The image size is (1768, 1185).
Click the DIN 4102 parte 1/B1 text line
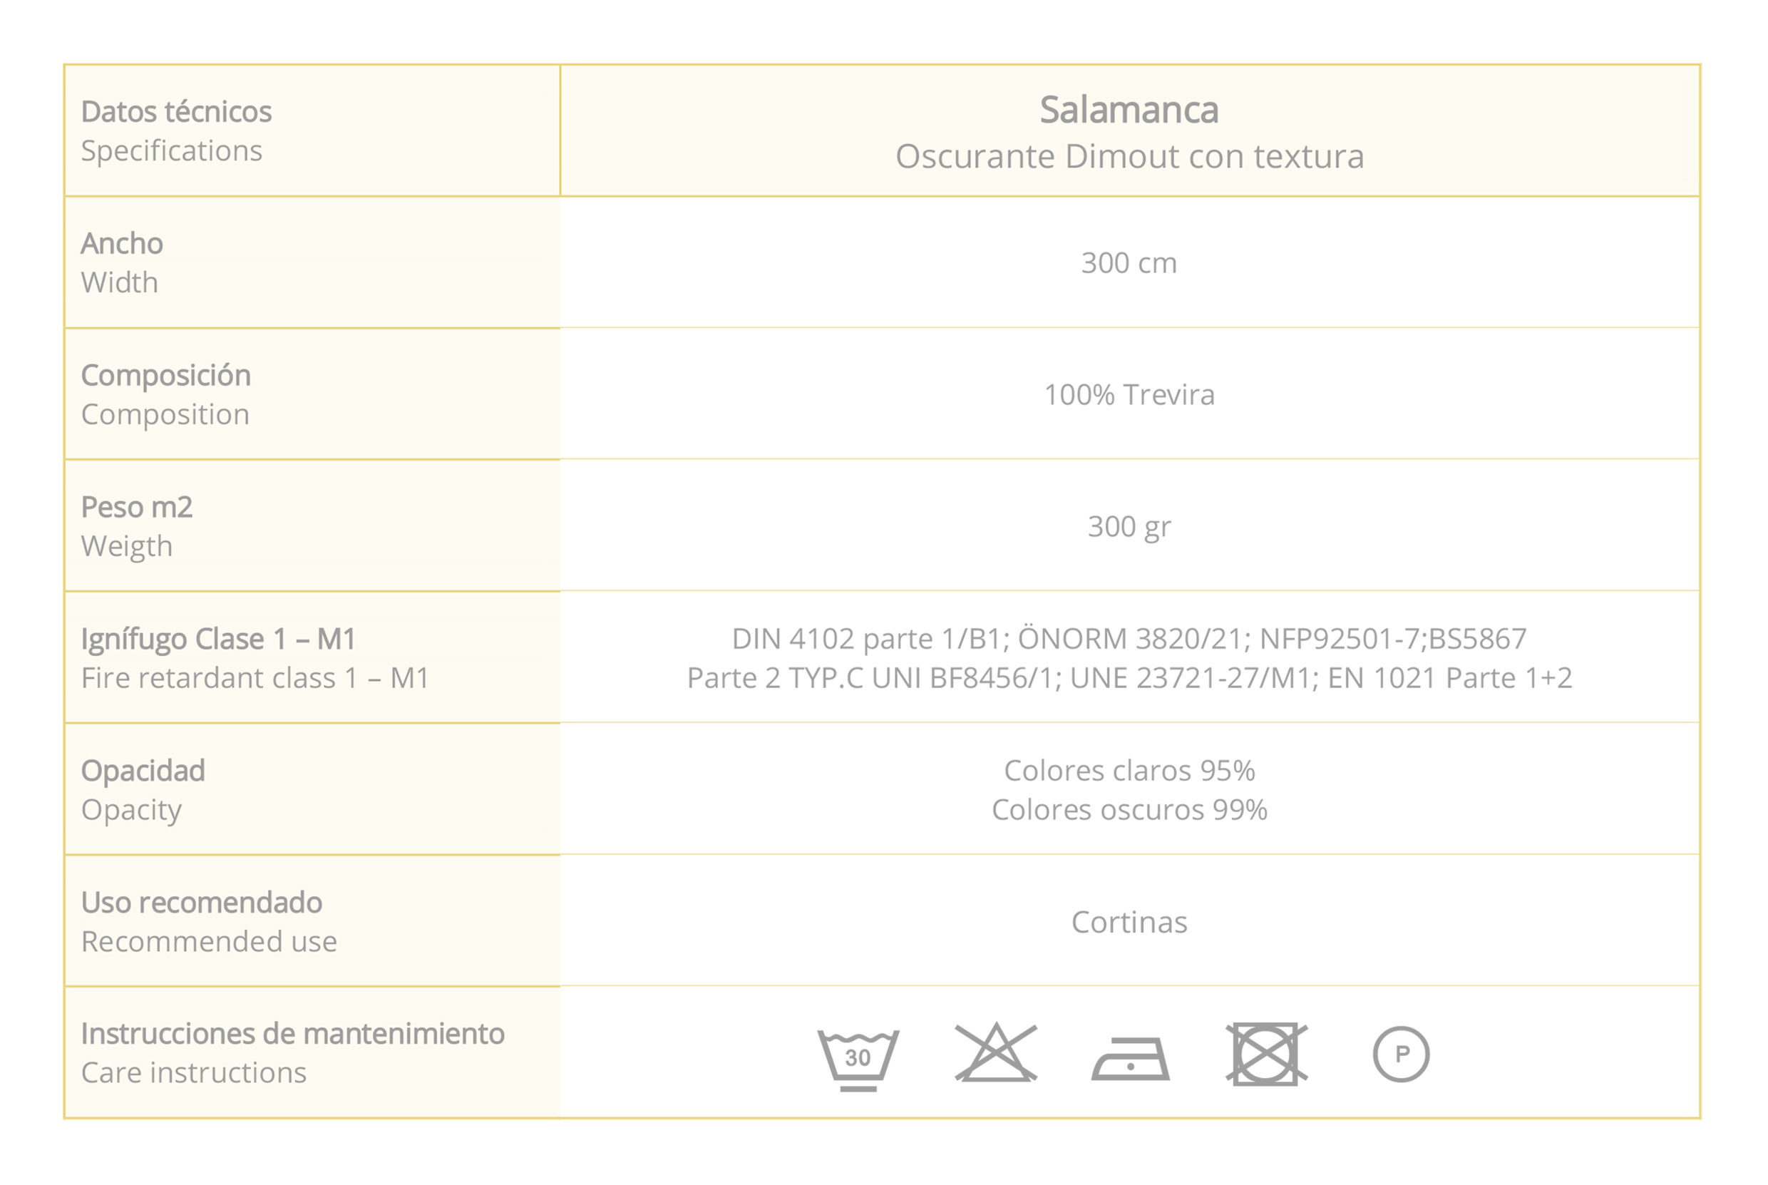click(1129, 640)
